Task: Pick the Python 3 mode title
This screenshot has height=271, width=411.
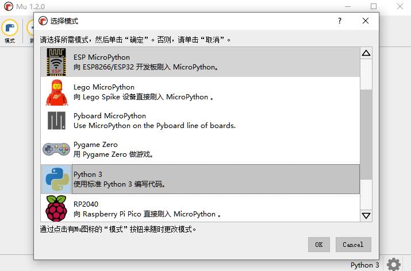Action: click(88, 174)
